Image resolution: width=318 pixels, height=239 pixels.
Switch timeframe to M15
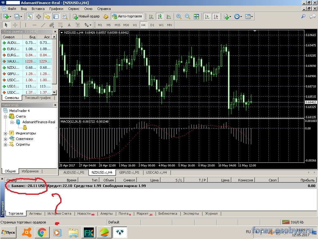coord(117,25)
